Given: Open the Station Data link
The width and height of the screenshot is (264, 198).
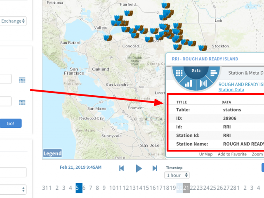Looking at the screenshot, I should click(231, 90).
